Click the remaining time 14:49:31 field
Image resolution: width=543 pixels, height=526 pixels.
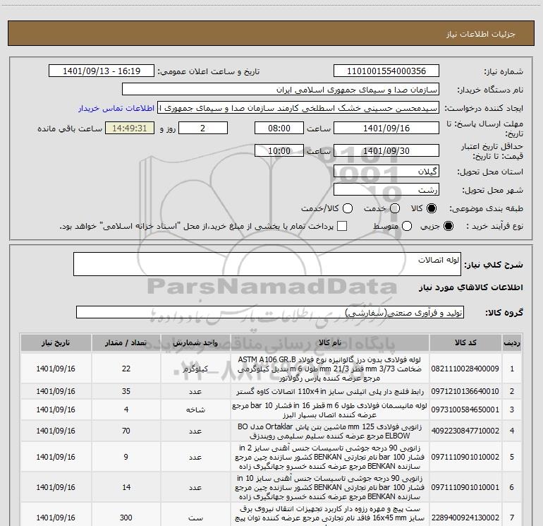130,128
